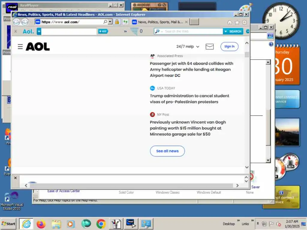Go back with IE's back arrow

(x=17, y=22)
